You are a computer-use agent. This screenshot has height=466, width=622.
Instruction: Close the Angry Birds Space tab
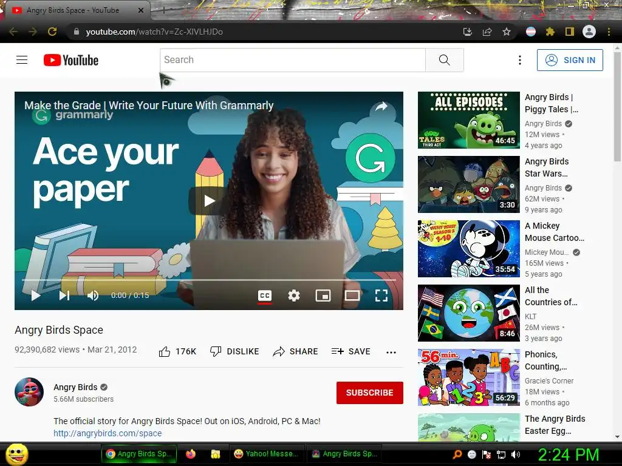[140, 10]
